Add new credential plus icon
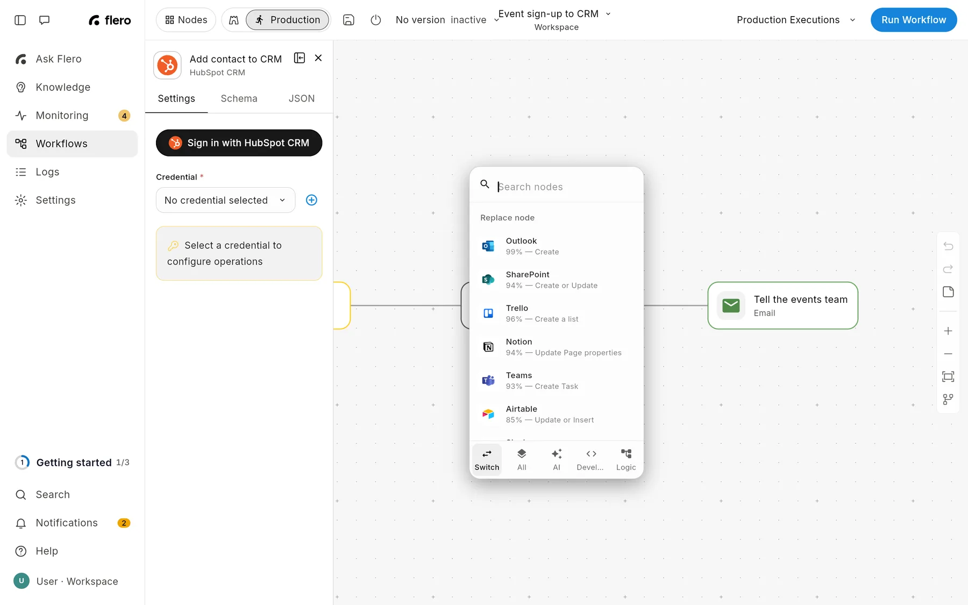 311,200
